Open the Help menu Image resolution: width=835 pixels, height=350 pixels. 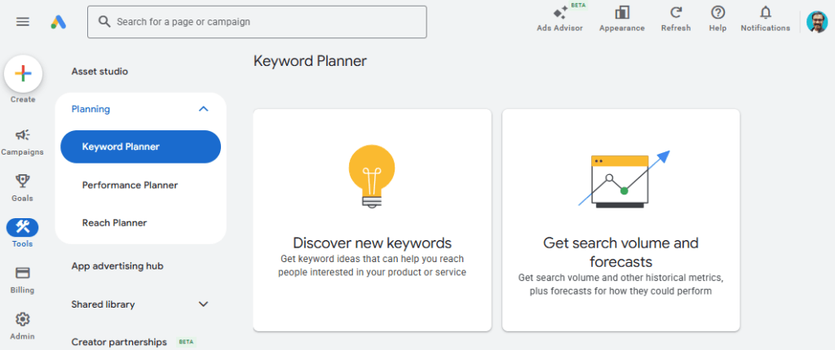pyautogui.click(x=718, y=20)
